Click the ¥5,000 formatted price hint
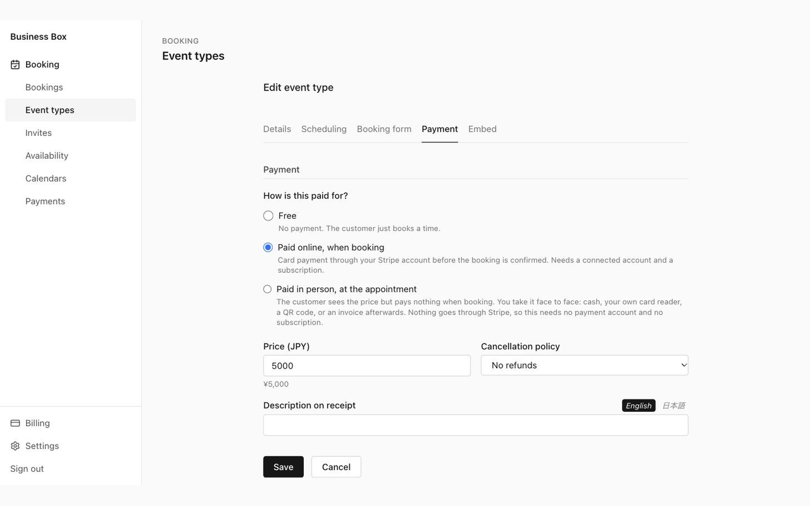 [276, 384]
